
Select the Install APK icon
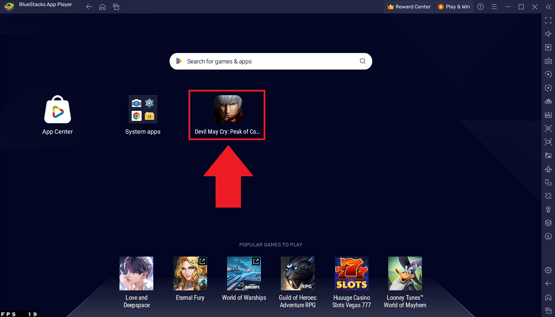[548, 115]
